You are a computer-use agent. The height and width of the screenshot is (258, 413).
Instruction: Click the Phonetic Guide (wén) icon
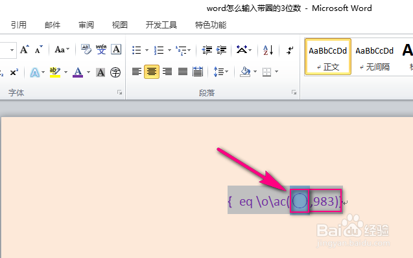click(101, 49)
